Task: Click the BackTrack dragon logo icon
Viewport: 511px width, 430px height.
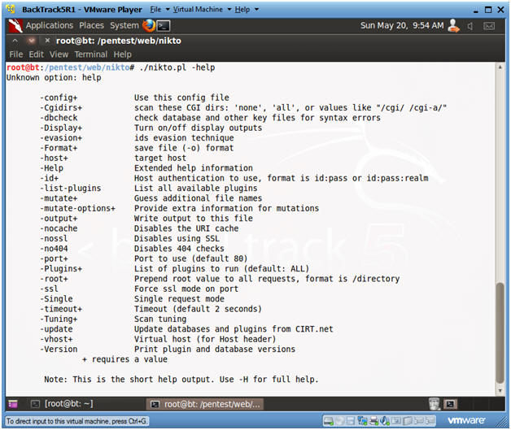Action: coord(15,26)
